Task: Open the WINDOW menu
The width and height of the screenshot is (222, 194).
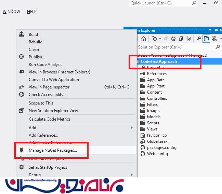Action: coord(11,11)
